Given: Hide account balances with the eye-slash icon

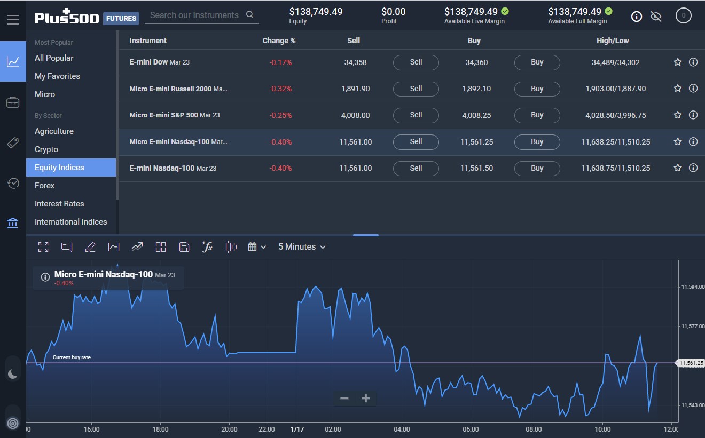Looking at the screenshot, I should pyautogui.click(x=656, y=16).
